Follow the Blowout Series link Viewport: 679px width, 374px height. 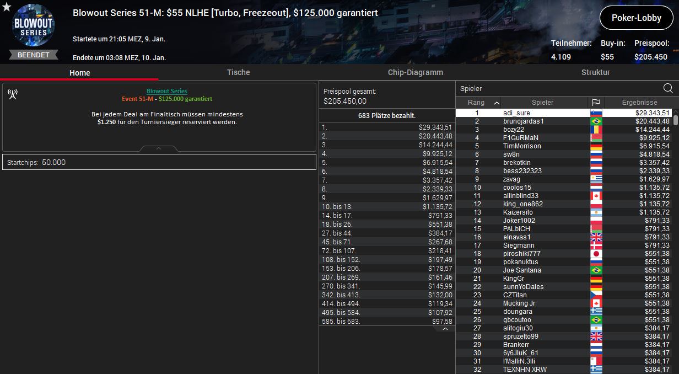point(166,91)
